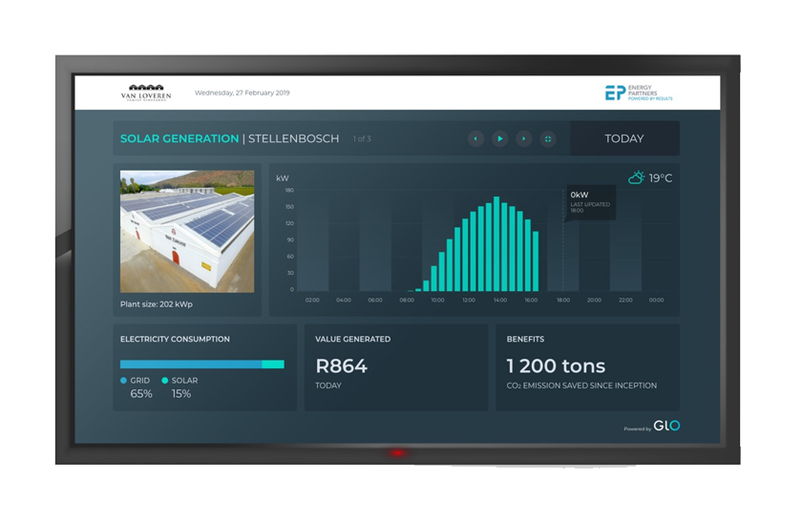Click the Plant size: 202 kWp label
The image size is (802, 521).
(x=157, y=304)
